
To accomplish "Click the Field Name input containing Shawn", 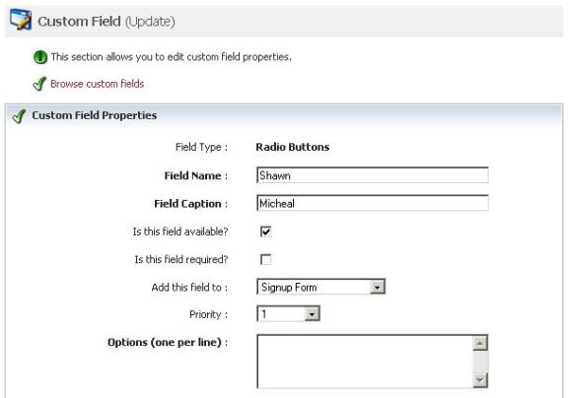I will (x=373, y=175).
